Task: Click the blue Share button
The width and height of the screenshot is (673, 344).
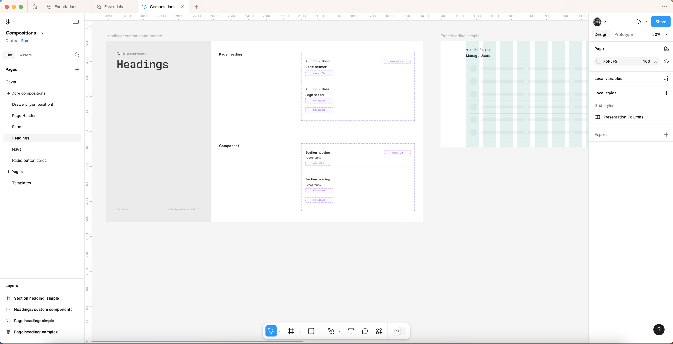Action: tap(661, 22)
